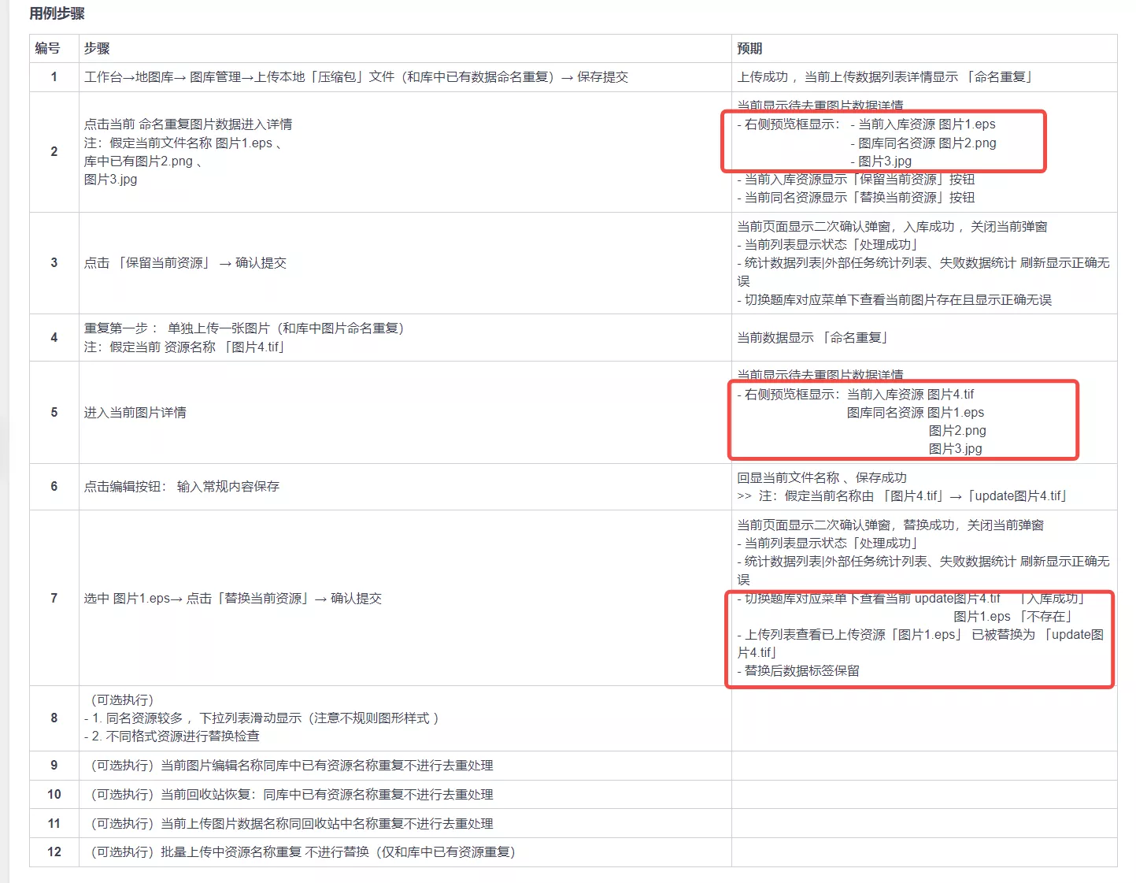Click row number 5 cell

(x=54, y=412)
